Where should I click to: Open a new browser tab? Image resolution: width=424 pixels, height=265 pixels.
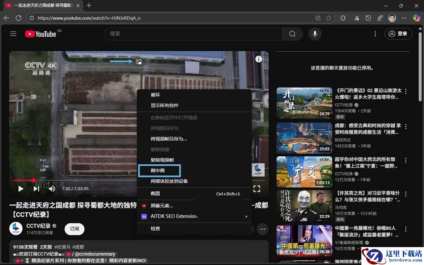(x=89, y=5)
